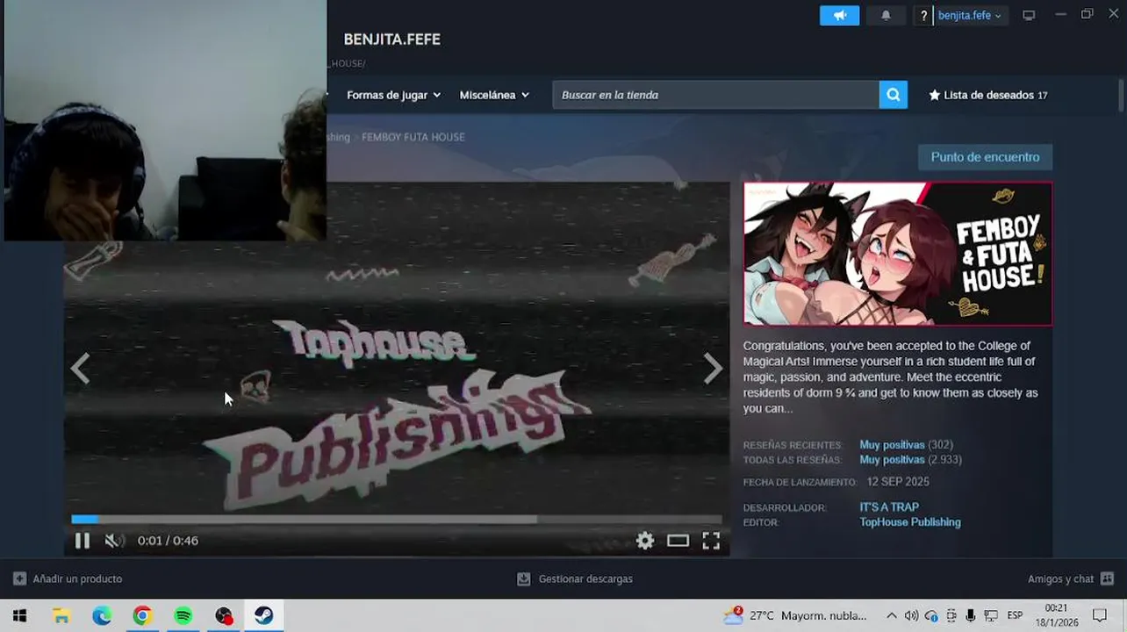Image resolution: width=1127 pixels, height=632 pixels.
Task: Click Añadir un producto
Action: click(x=68, y=579)
